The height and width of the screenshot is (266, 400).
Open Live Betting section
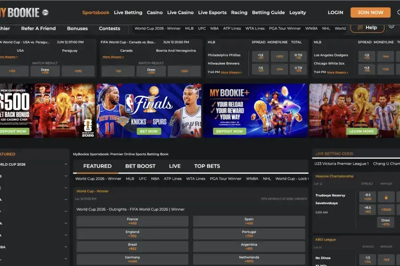click(128, 12)
